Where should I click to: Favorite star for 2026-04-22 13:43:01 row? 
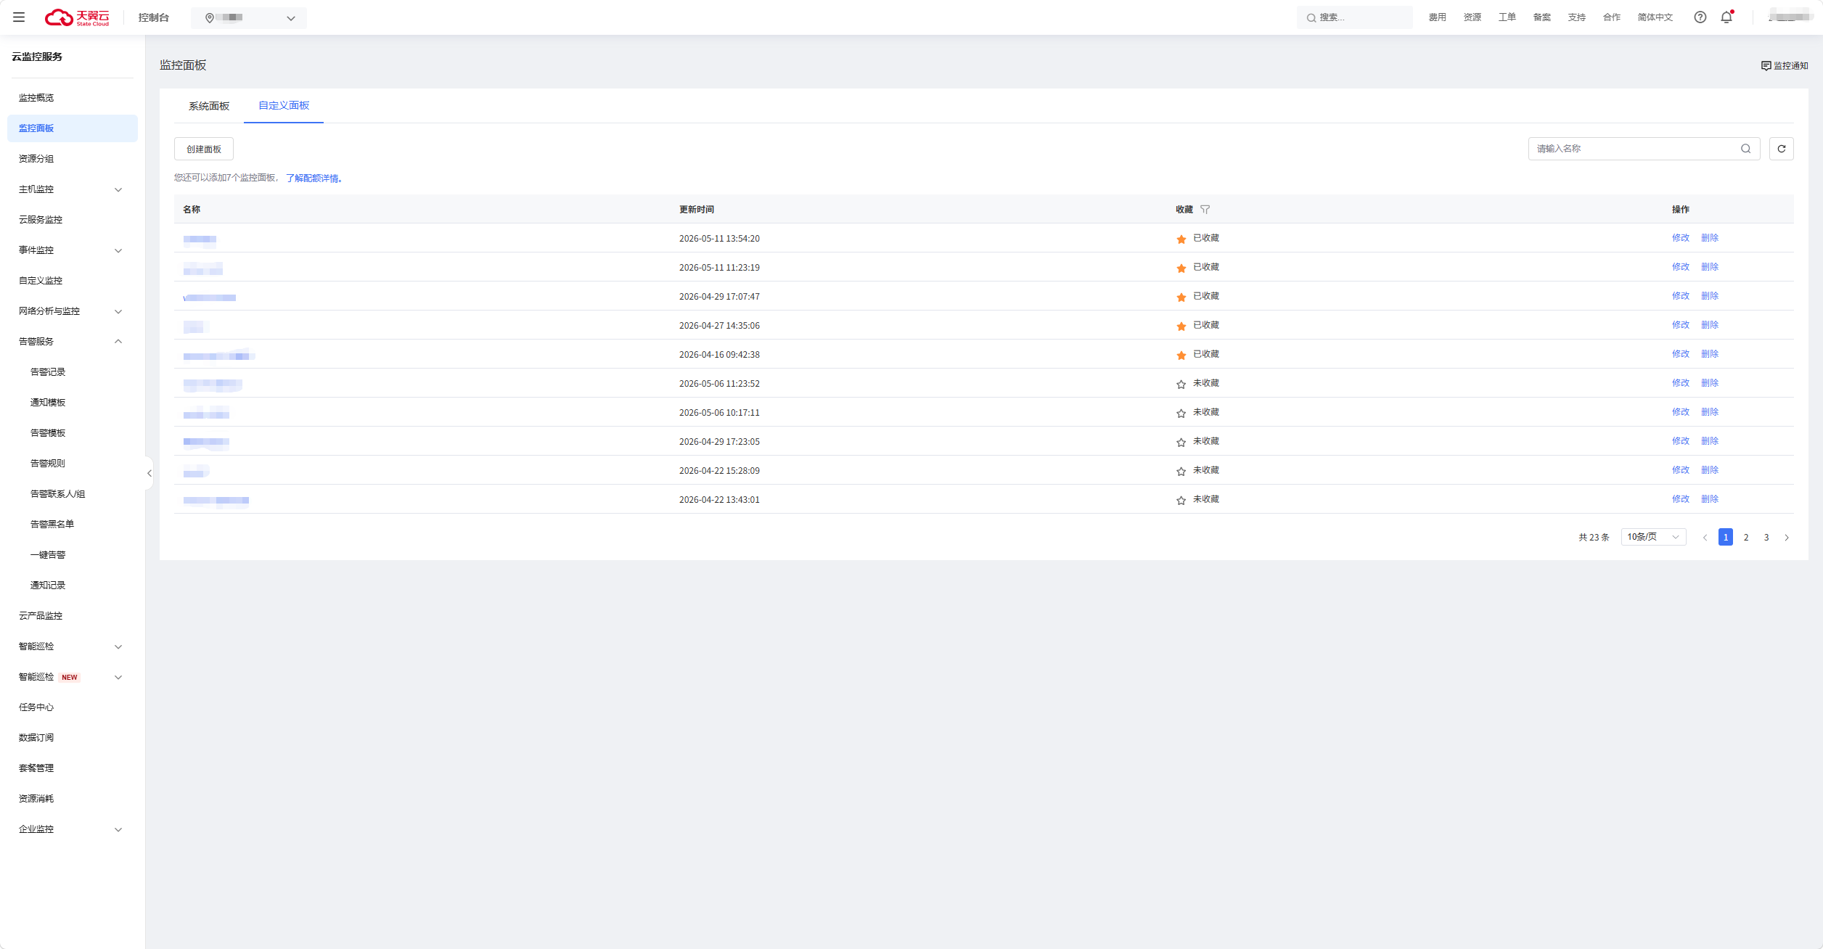pos(1181,500)
